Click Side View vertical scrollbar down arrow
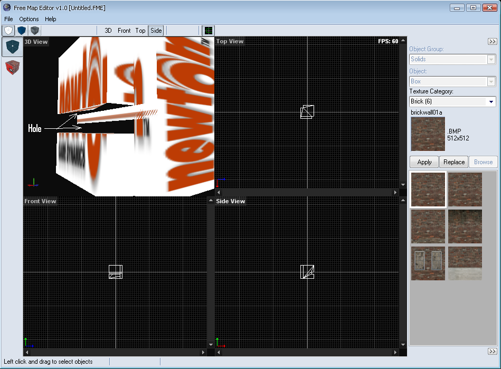Image resolution: width=501 pixels, height=369 pixels. click(403, 344)
